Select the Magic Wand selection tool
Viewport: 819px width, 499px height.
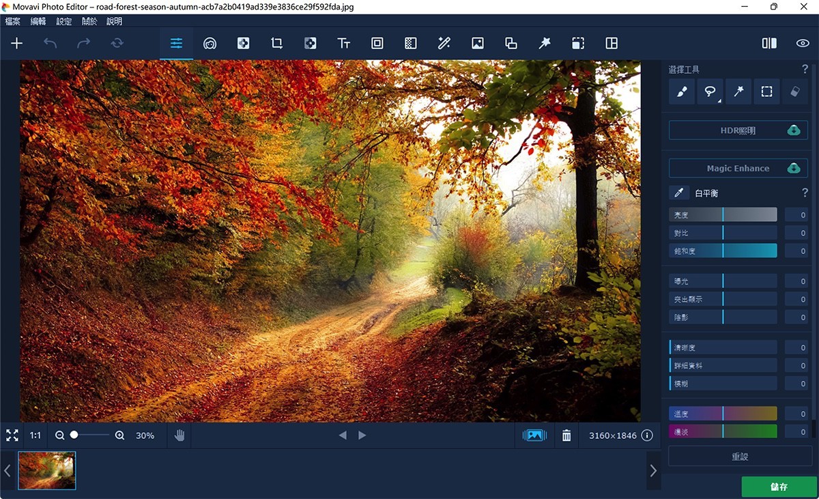pos(738,91)
